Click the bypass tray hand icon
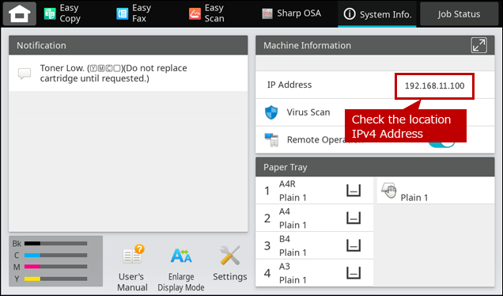The width and height of the screenshot is (503, 296). [x=389, y=191]
